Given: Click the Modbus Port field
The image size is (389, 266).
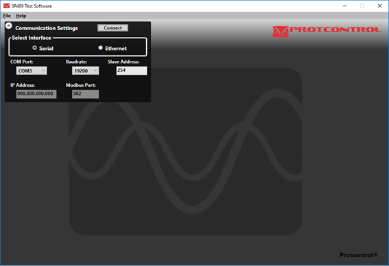Looking at the screenshot, I should (x=85, y=94).
